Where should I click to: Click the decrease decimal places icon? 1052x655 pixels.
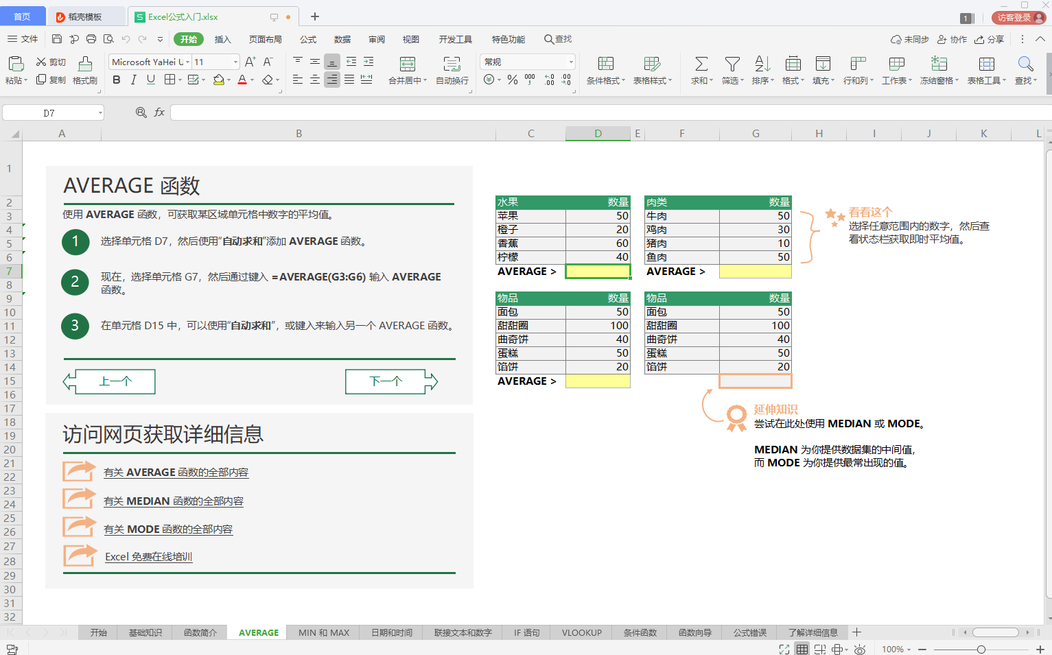[566, 80]
